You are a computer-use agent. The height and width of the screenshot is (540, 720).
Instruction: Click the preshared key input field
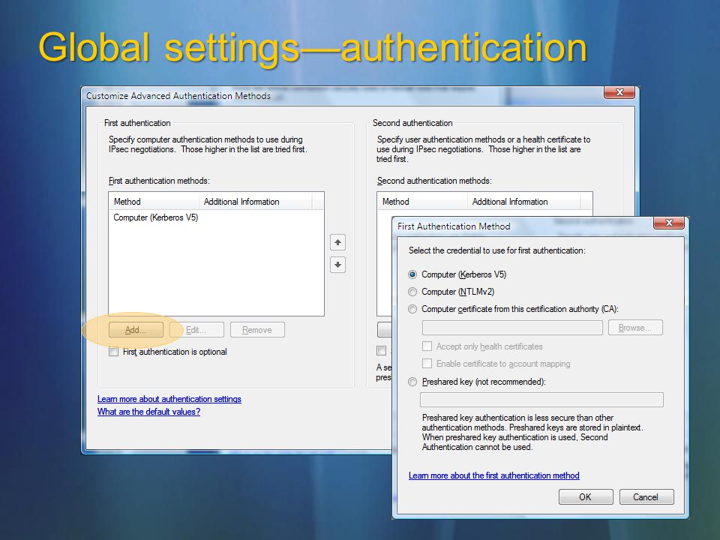(x=541, y=400)
